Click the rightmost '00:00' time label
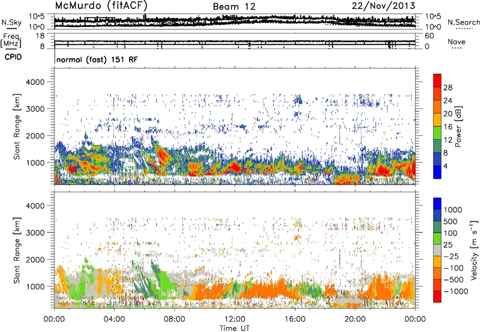This screenshot has height=332, width=480. pyautogui.click(x=415, y=319)
